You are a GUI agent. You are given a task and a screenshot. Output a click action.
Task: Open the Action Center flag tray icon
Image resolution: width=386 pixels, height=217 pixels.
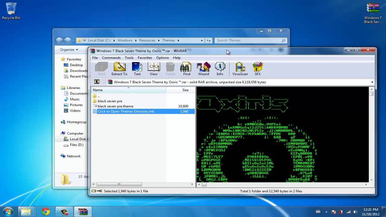pyautogui.click(x=334, y=212)
